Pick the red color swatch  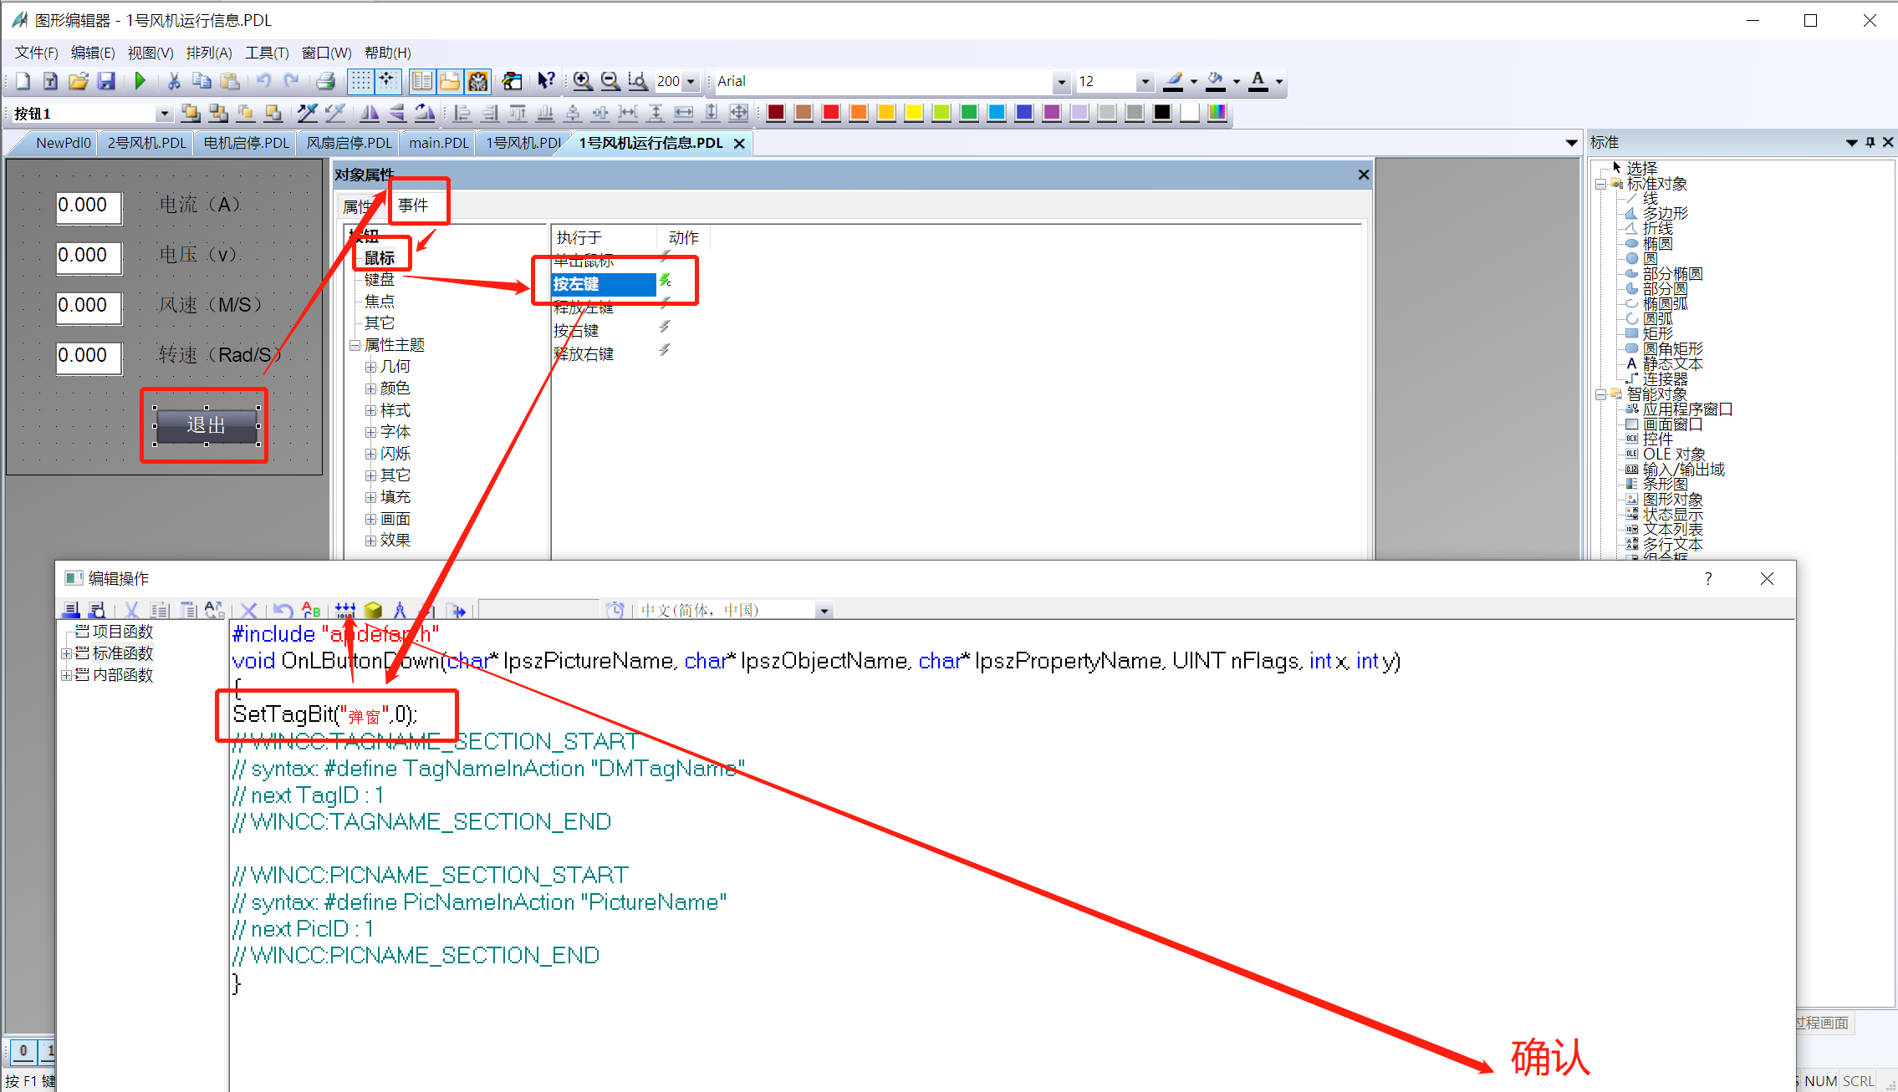(831, 113)
